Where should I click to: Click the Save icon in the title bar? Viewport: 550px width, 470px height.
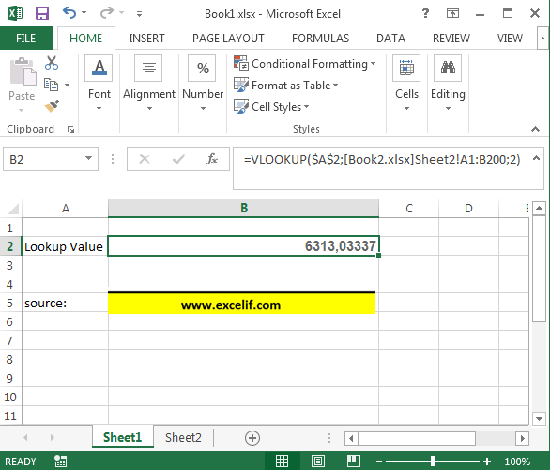[x=42, y=13]
